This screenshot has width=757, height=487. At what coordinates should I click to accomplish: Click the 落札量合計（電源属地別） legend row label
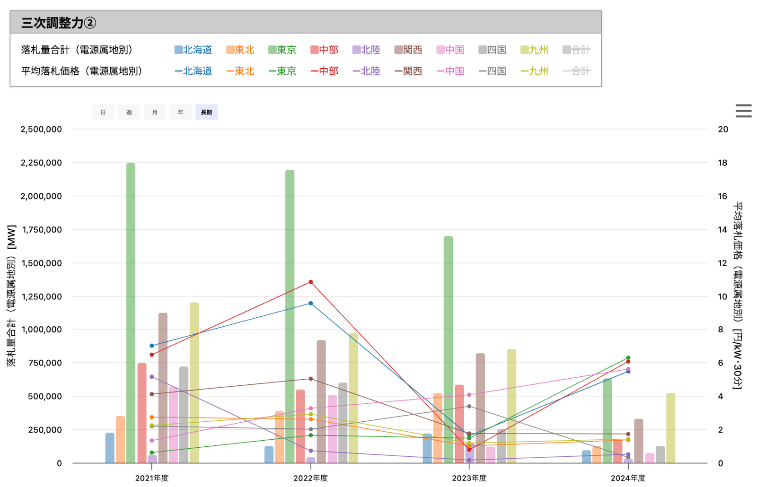77,50
